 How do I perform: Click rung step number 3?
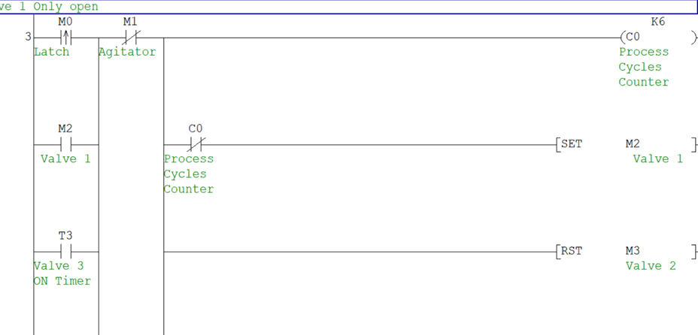28,38
